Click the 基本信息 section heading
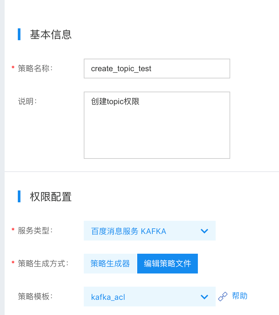279x315 pixels. click(x=51, y=34)
